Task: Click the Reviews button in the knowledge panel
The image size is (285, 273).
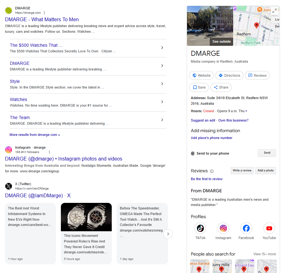Action: point(257,75)
